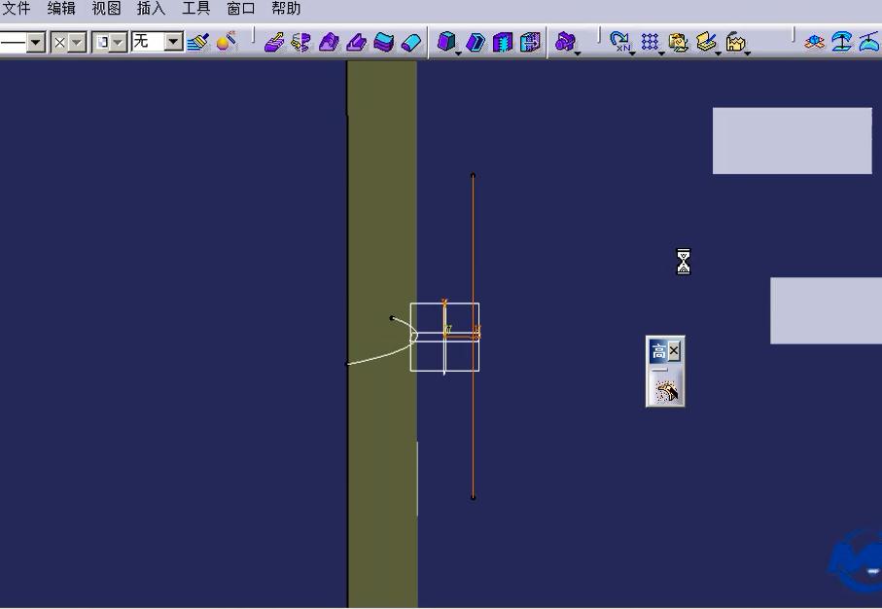Open the 帮助 menu
This screenshot has height=609, width=882.
(286, 9)
